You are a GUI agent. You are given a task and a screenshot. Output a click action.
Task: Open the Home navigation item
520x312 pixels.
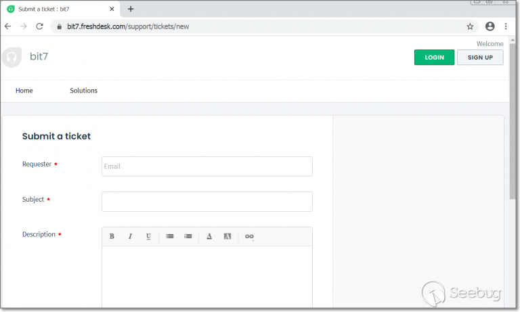coord(24,91)
